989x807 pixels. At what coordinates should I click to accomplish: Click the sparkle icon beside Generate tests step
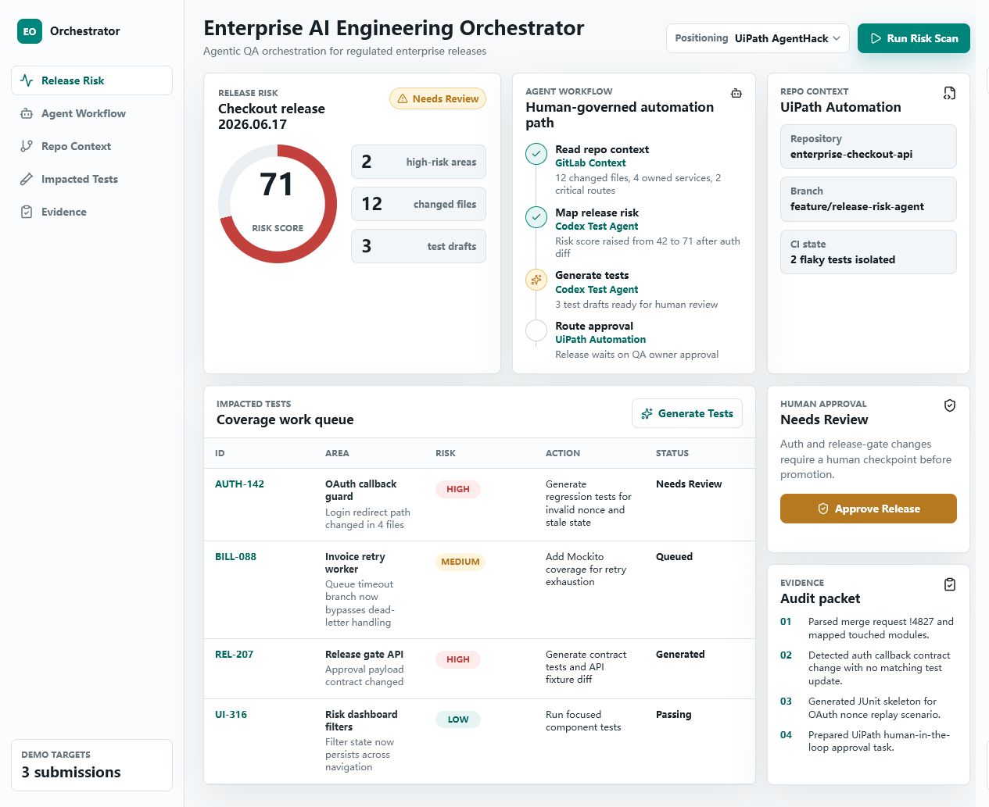536,280
